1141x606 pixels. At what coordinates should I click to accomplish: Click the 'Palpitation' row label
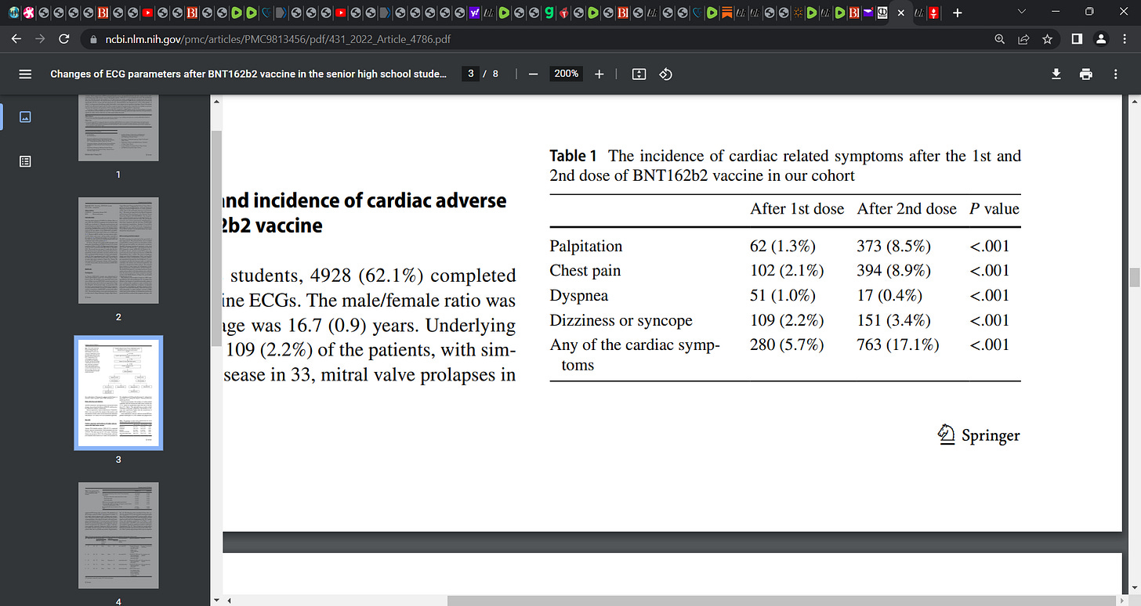(x=586, y=246)
